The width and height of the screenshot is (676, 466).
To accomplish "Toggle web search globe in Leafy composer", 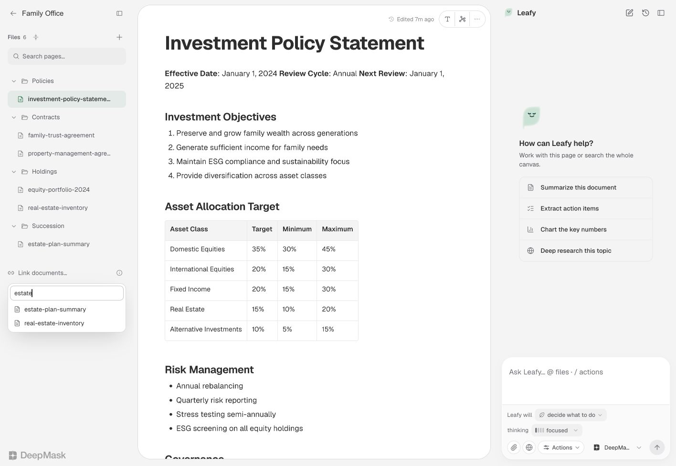I will (529, 447).
